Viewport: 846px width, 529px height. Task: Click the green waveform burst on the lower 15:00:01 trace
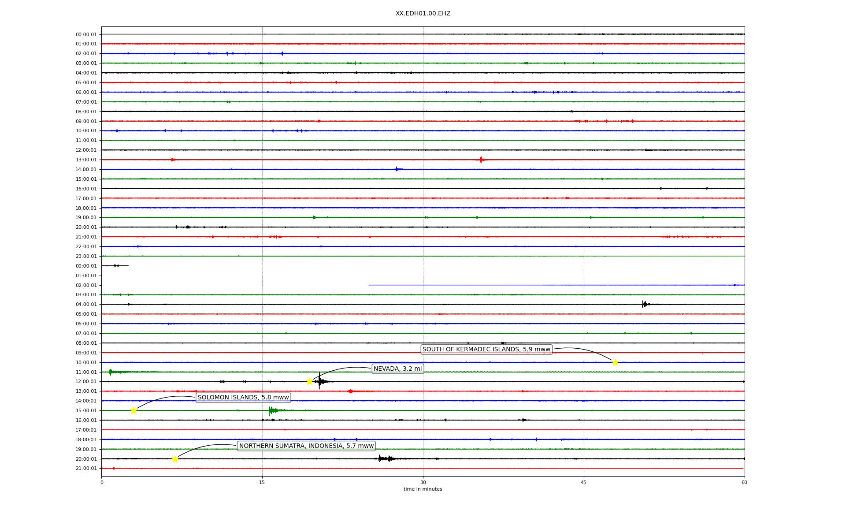272,410
